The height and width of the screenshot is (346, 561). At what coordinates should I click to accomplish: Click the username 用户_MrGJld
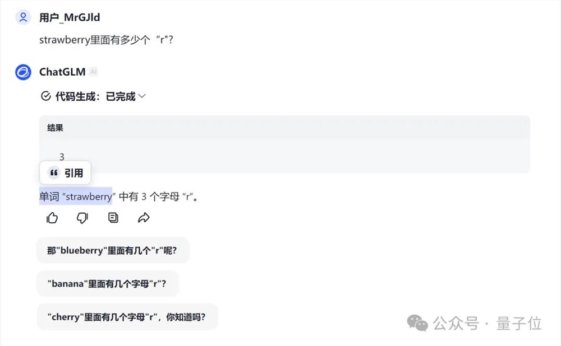(x=68, y=17)
